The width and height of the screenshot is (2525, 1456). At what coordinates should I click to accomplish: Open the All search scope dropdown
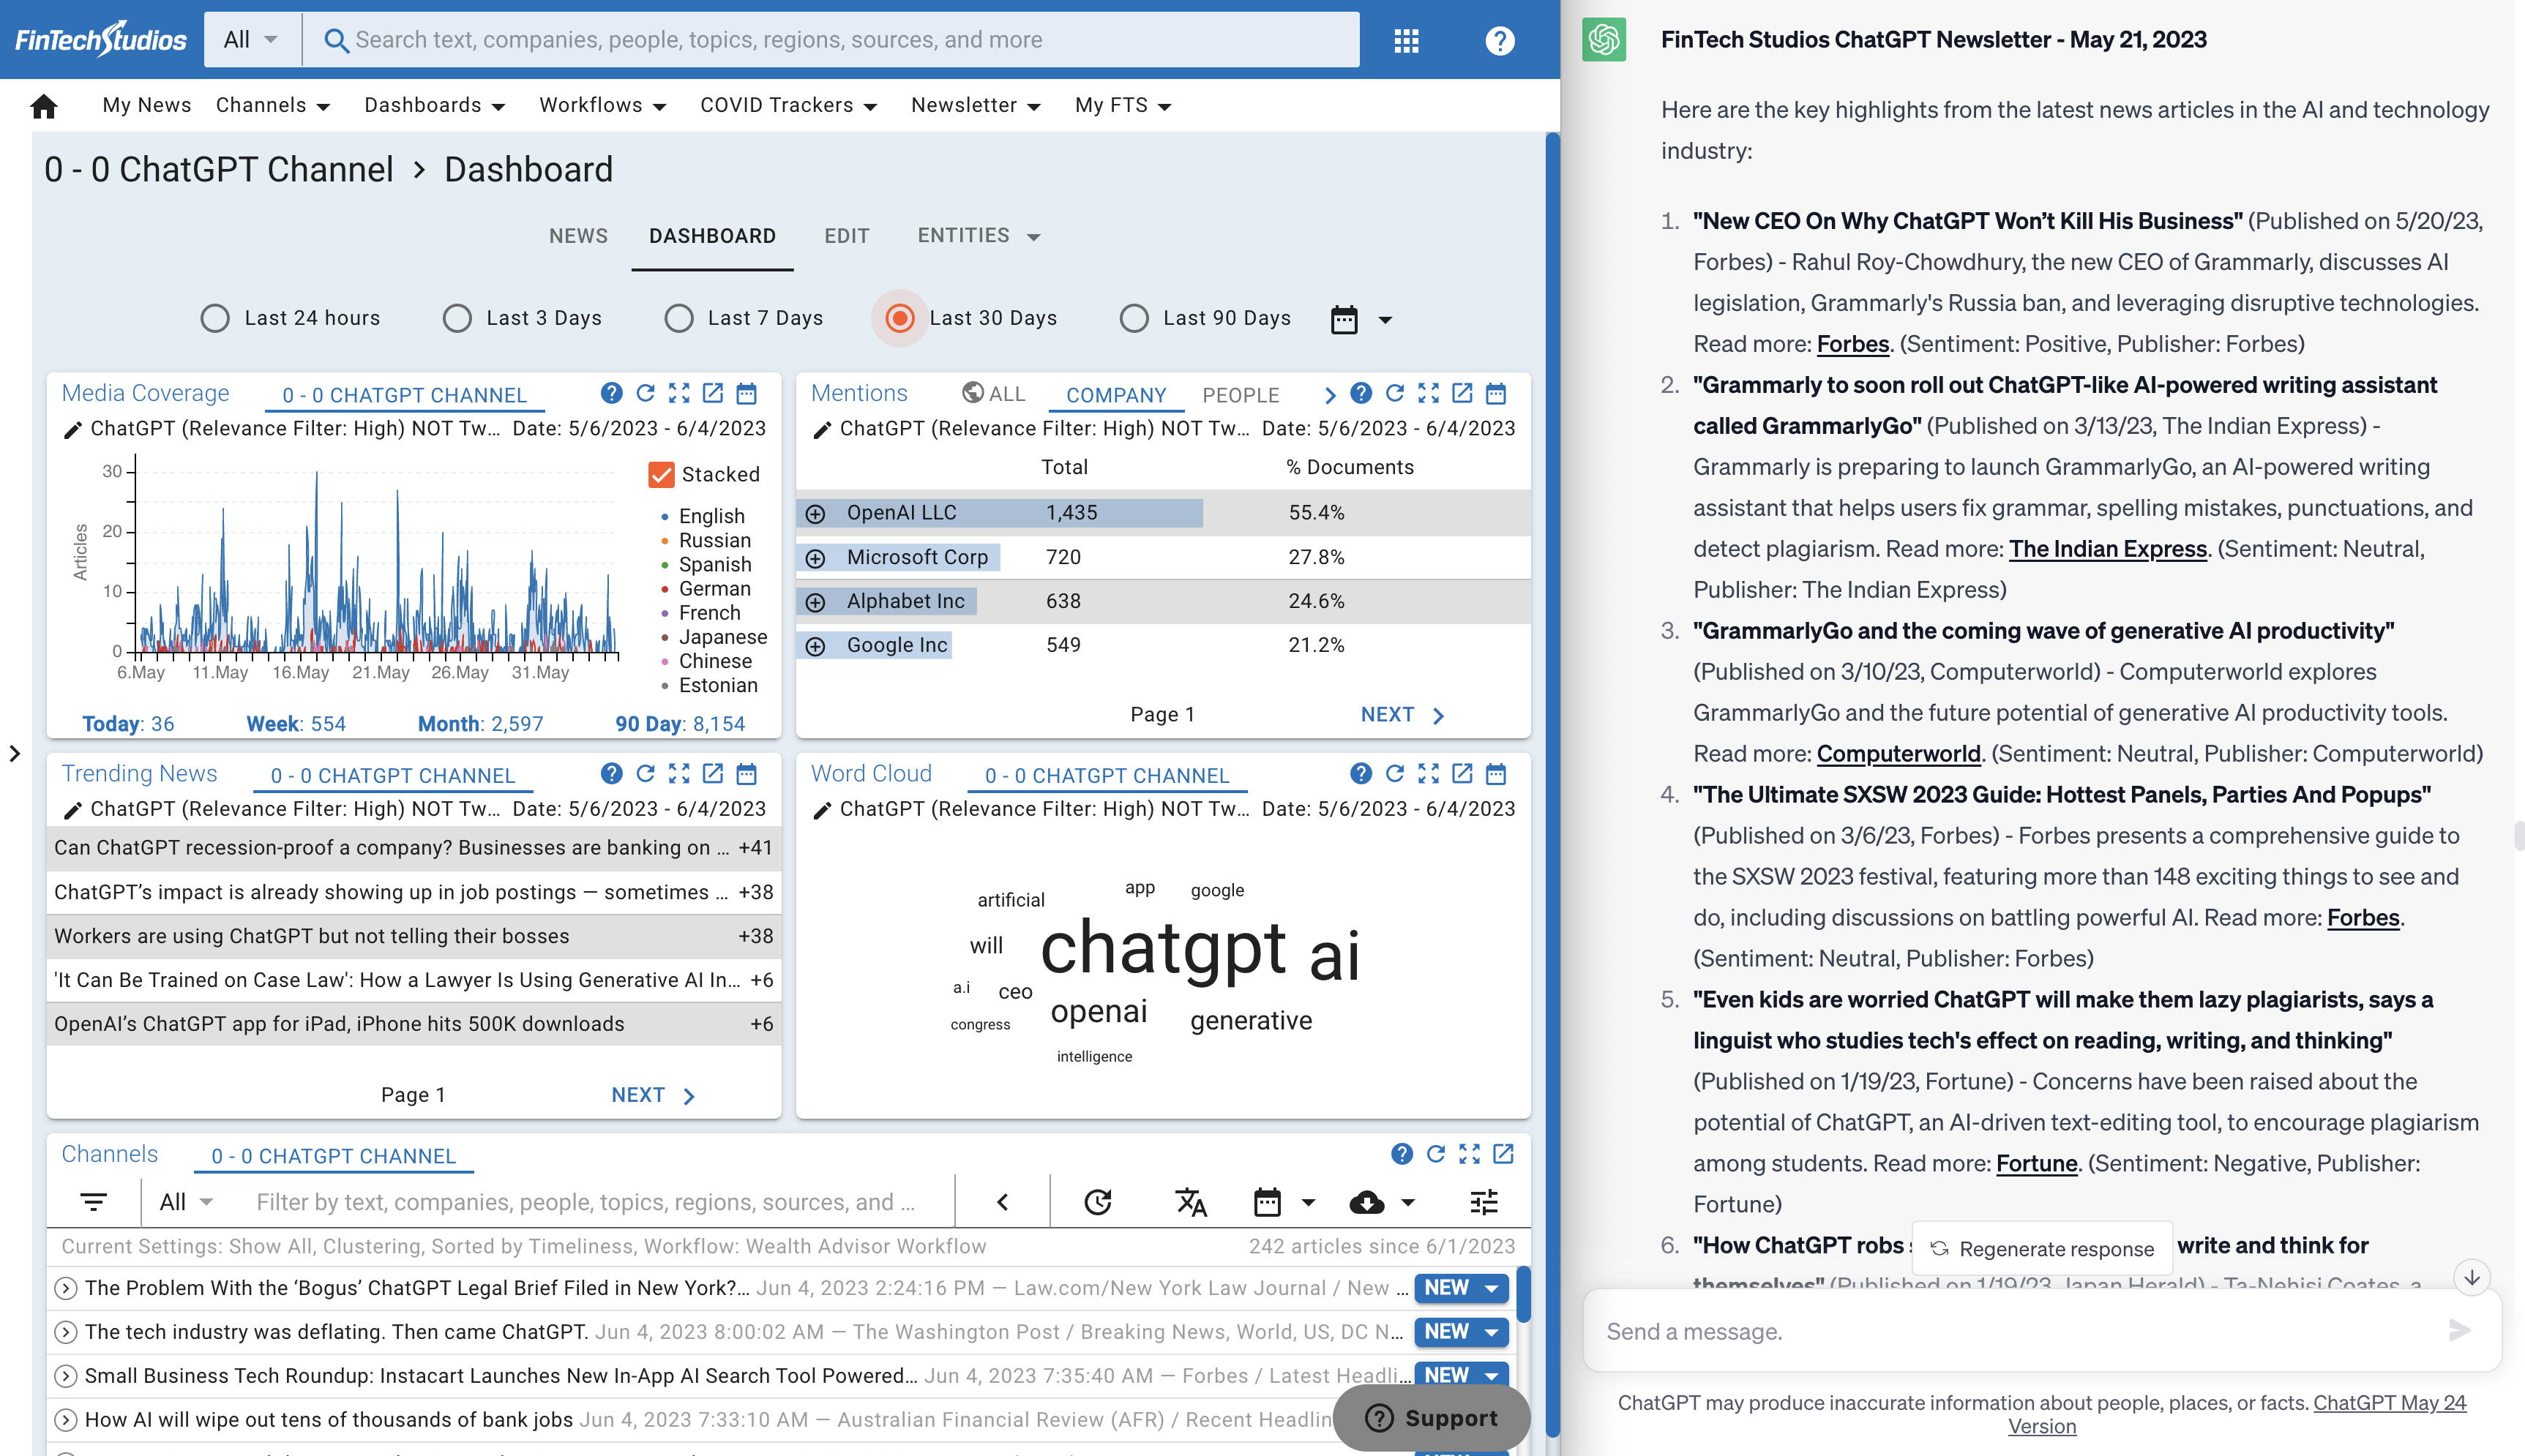tap(251, 40)
